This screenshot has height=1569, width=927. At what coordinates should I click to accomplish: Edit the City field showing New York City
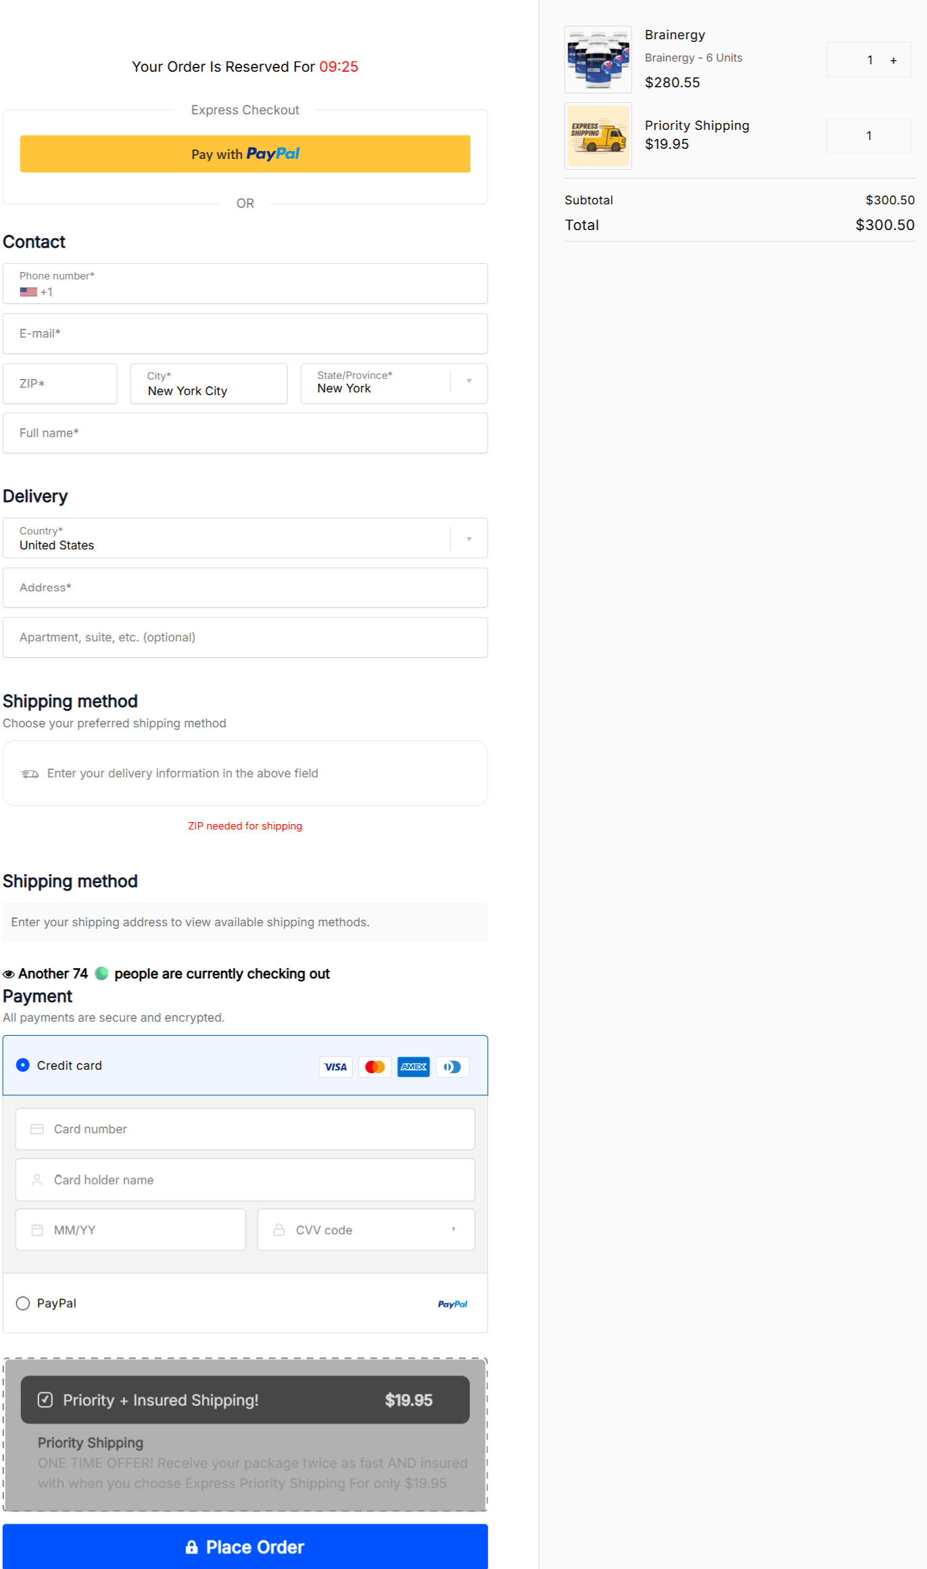coord(209,384)
